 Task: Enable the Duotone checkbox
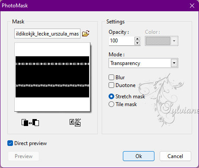click(x=111, y=85)
